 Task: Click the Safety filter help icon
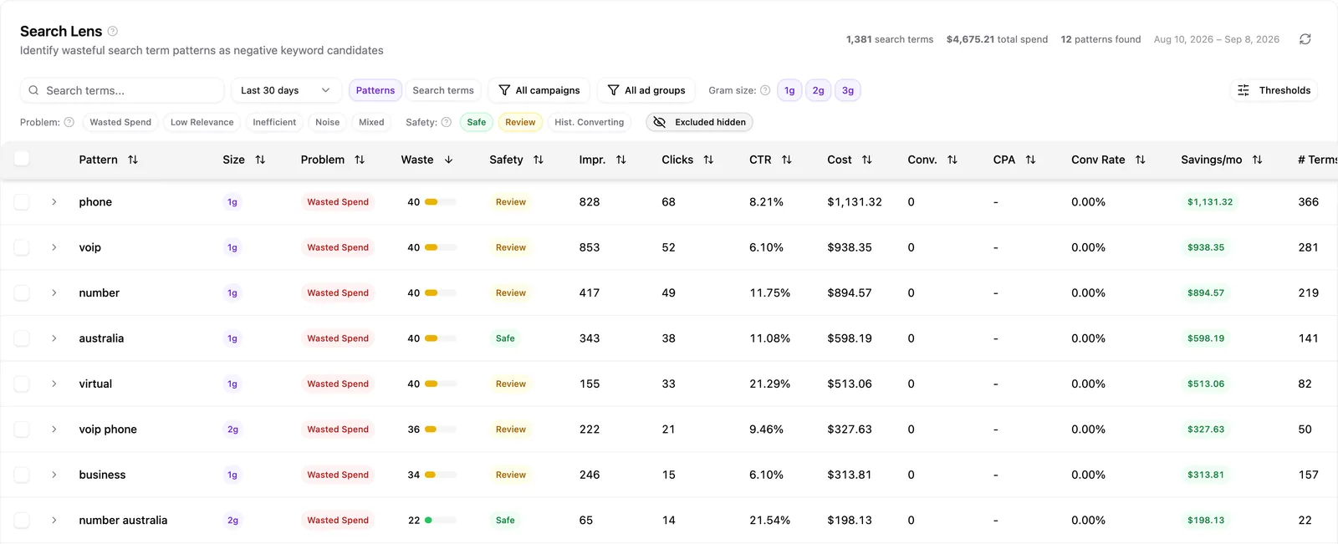447,122
